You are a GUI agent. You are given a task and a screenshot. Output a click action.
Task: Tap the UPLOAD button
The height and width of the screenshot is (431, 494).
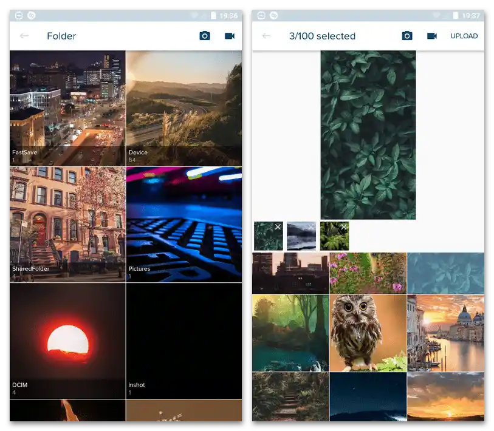pos(464,36)
